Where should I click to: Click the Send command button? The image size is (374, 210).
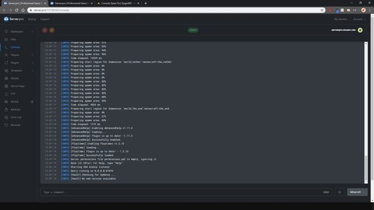[326, 192]
